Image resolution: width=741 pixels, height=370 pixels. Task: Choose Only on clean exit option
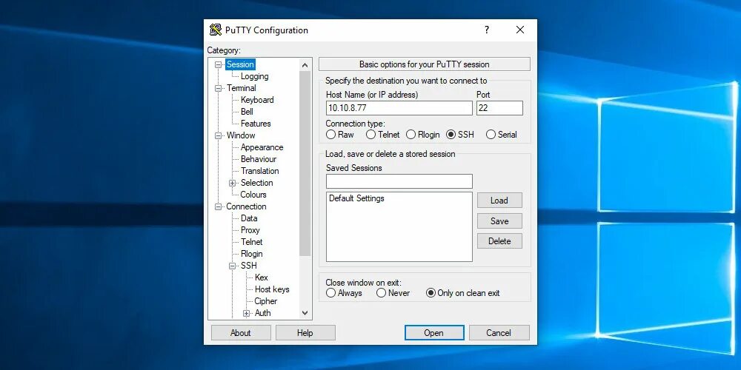431,292
